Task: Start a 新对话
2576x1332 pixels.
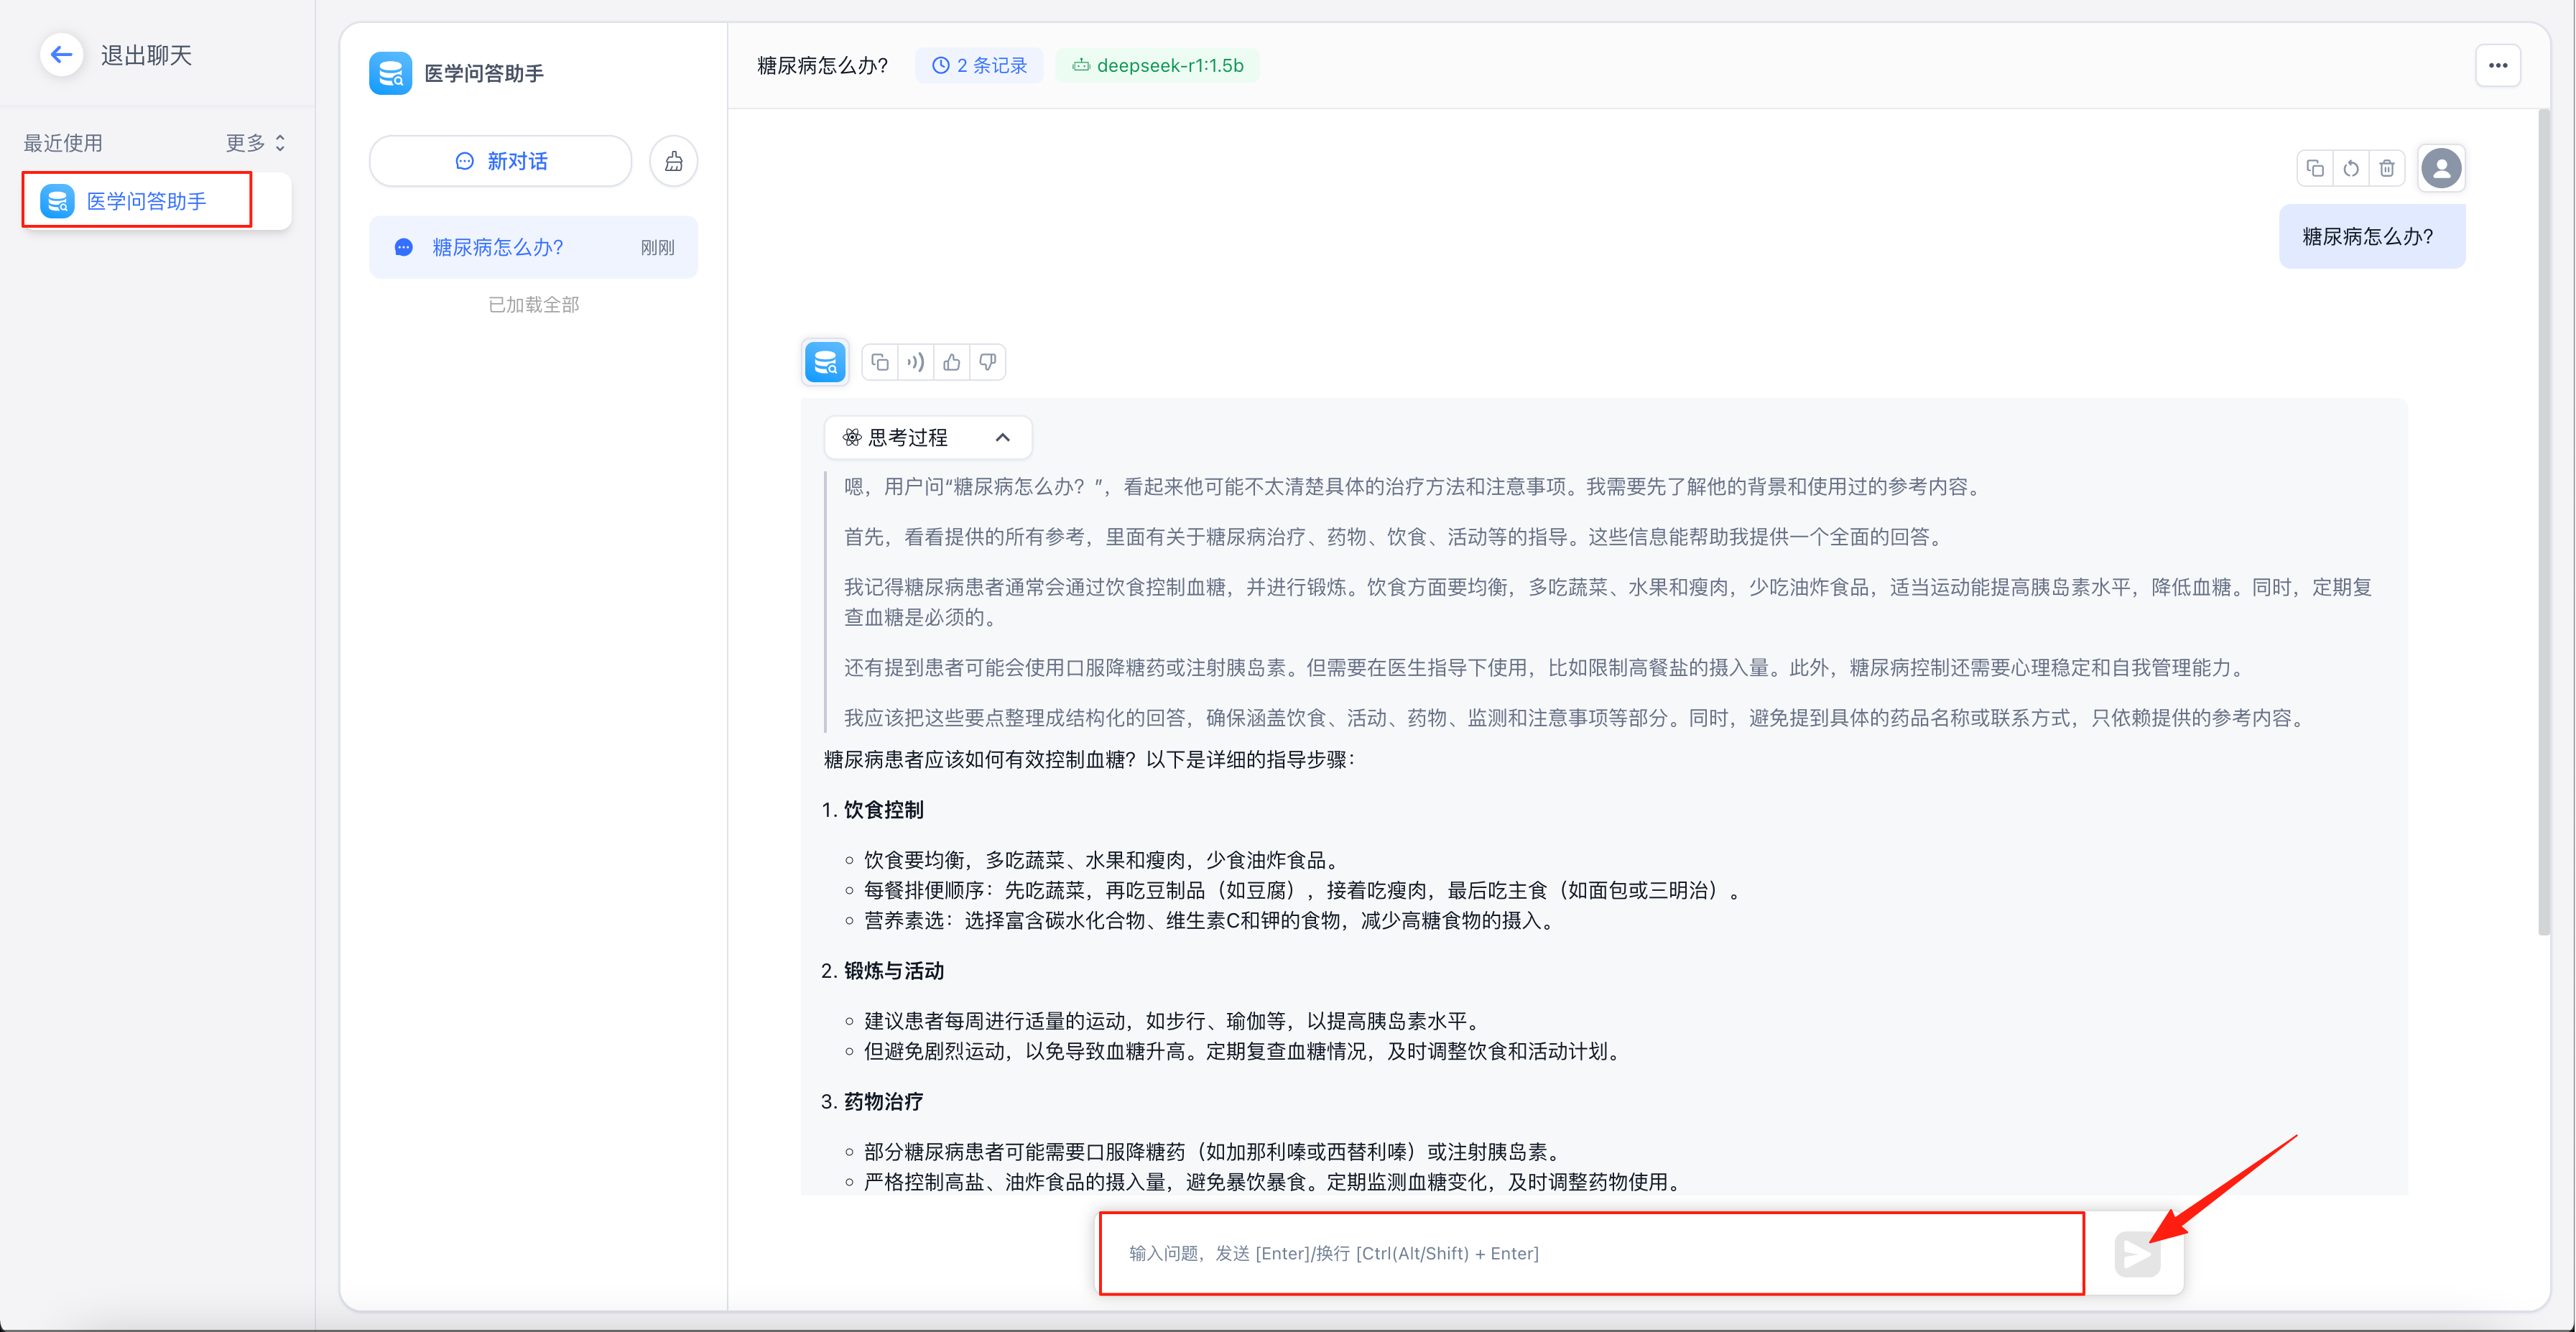Action: tap(501, 161)
